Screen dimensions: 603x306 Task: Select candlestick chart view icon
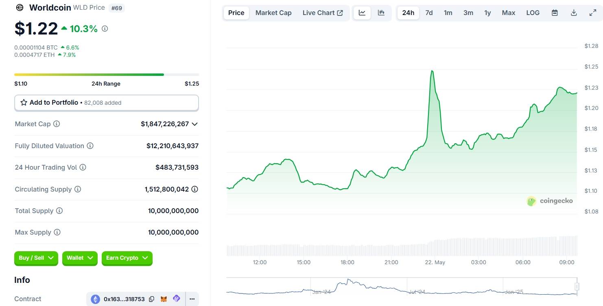pyautogui.click(x=381, y=13)
